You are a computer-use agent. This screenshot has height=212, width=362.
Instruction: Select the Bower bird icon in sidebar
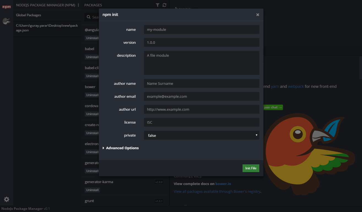[x=6, y=21]
